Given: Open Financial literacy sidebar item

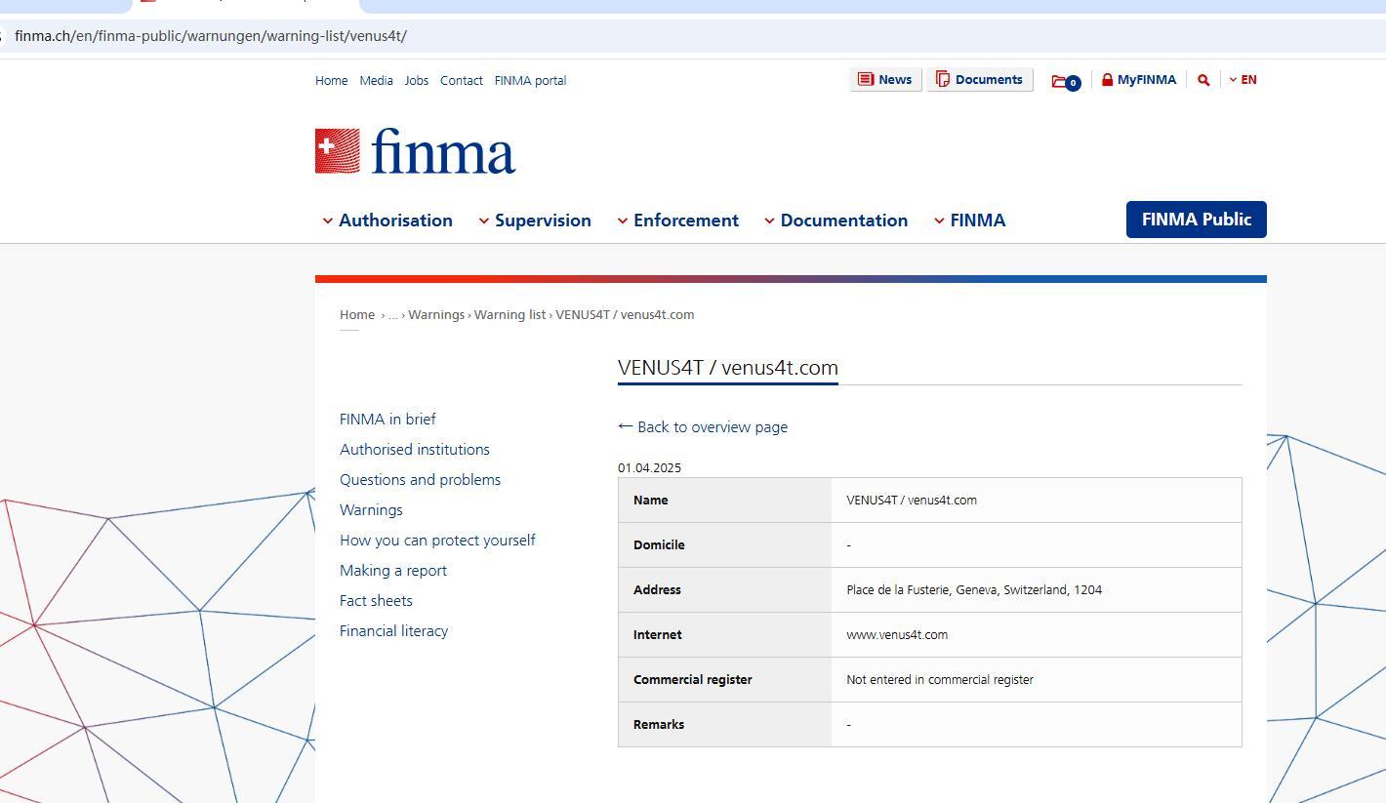Looking at the screenshot, I should (393, 631).
